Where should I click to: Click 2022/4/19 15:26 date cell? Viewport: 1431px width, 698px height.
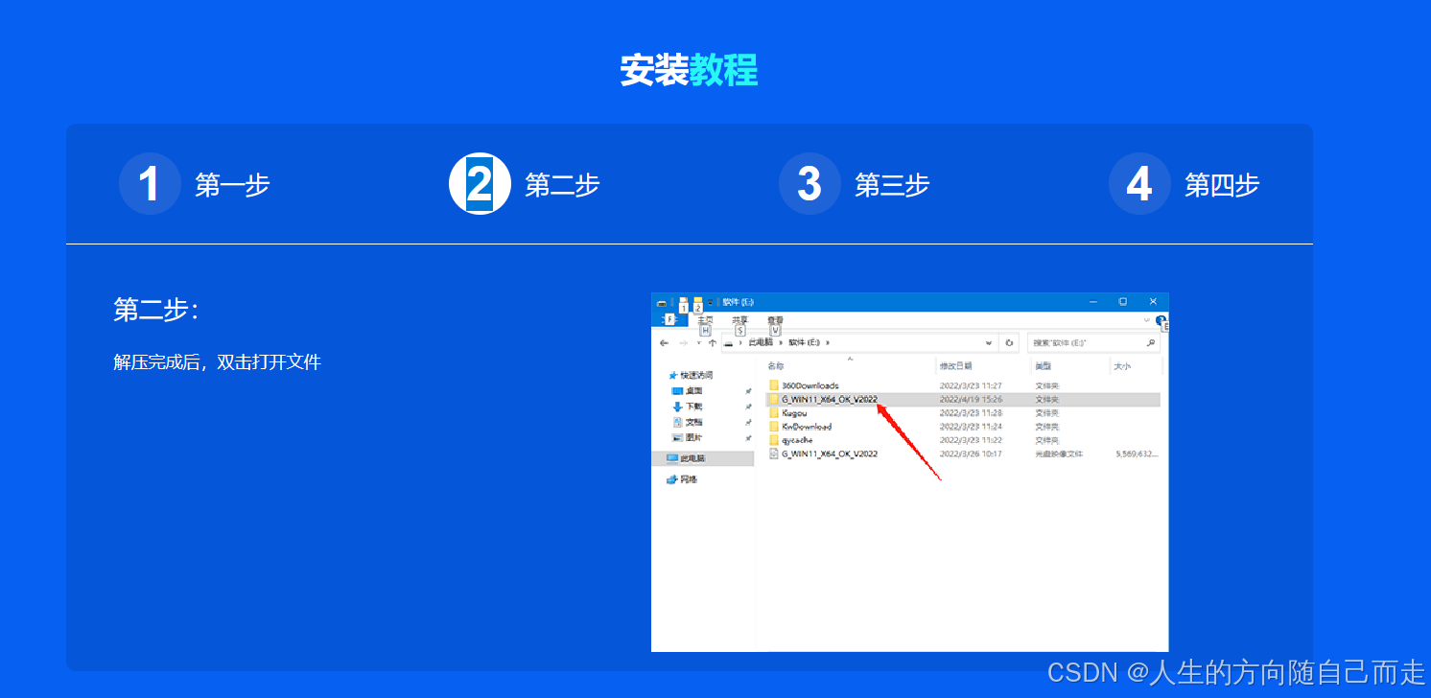971,399
